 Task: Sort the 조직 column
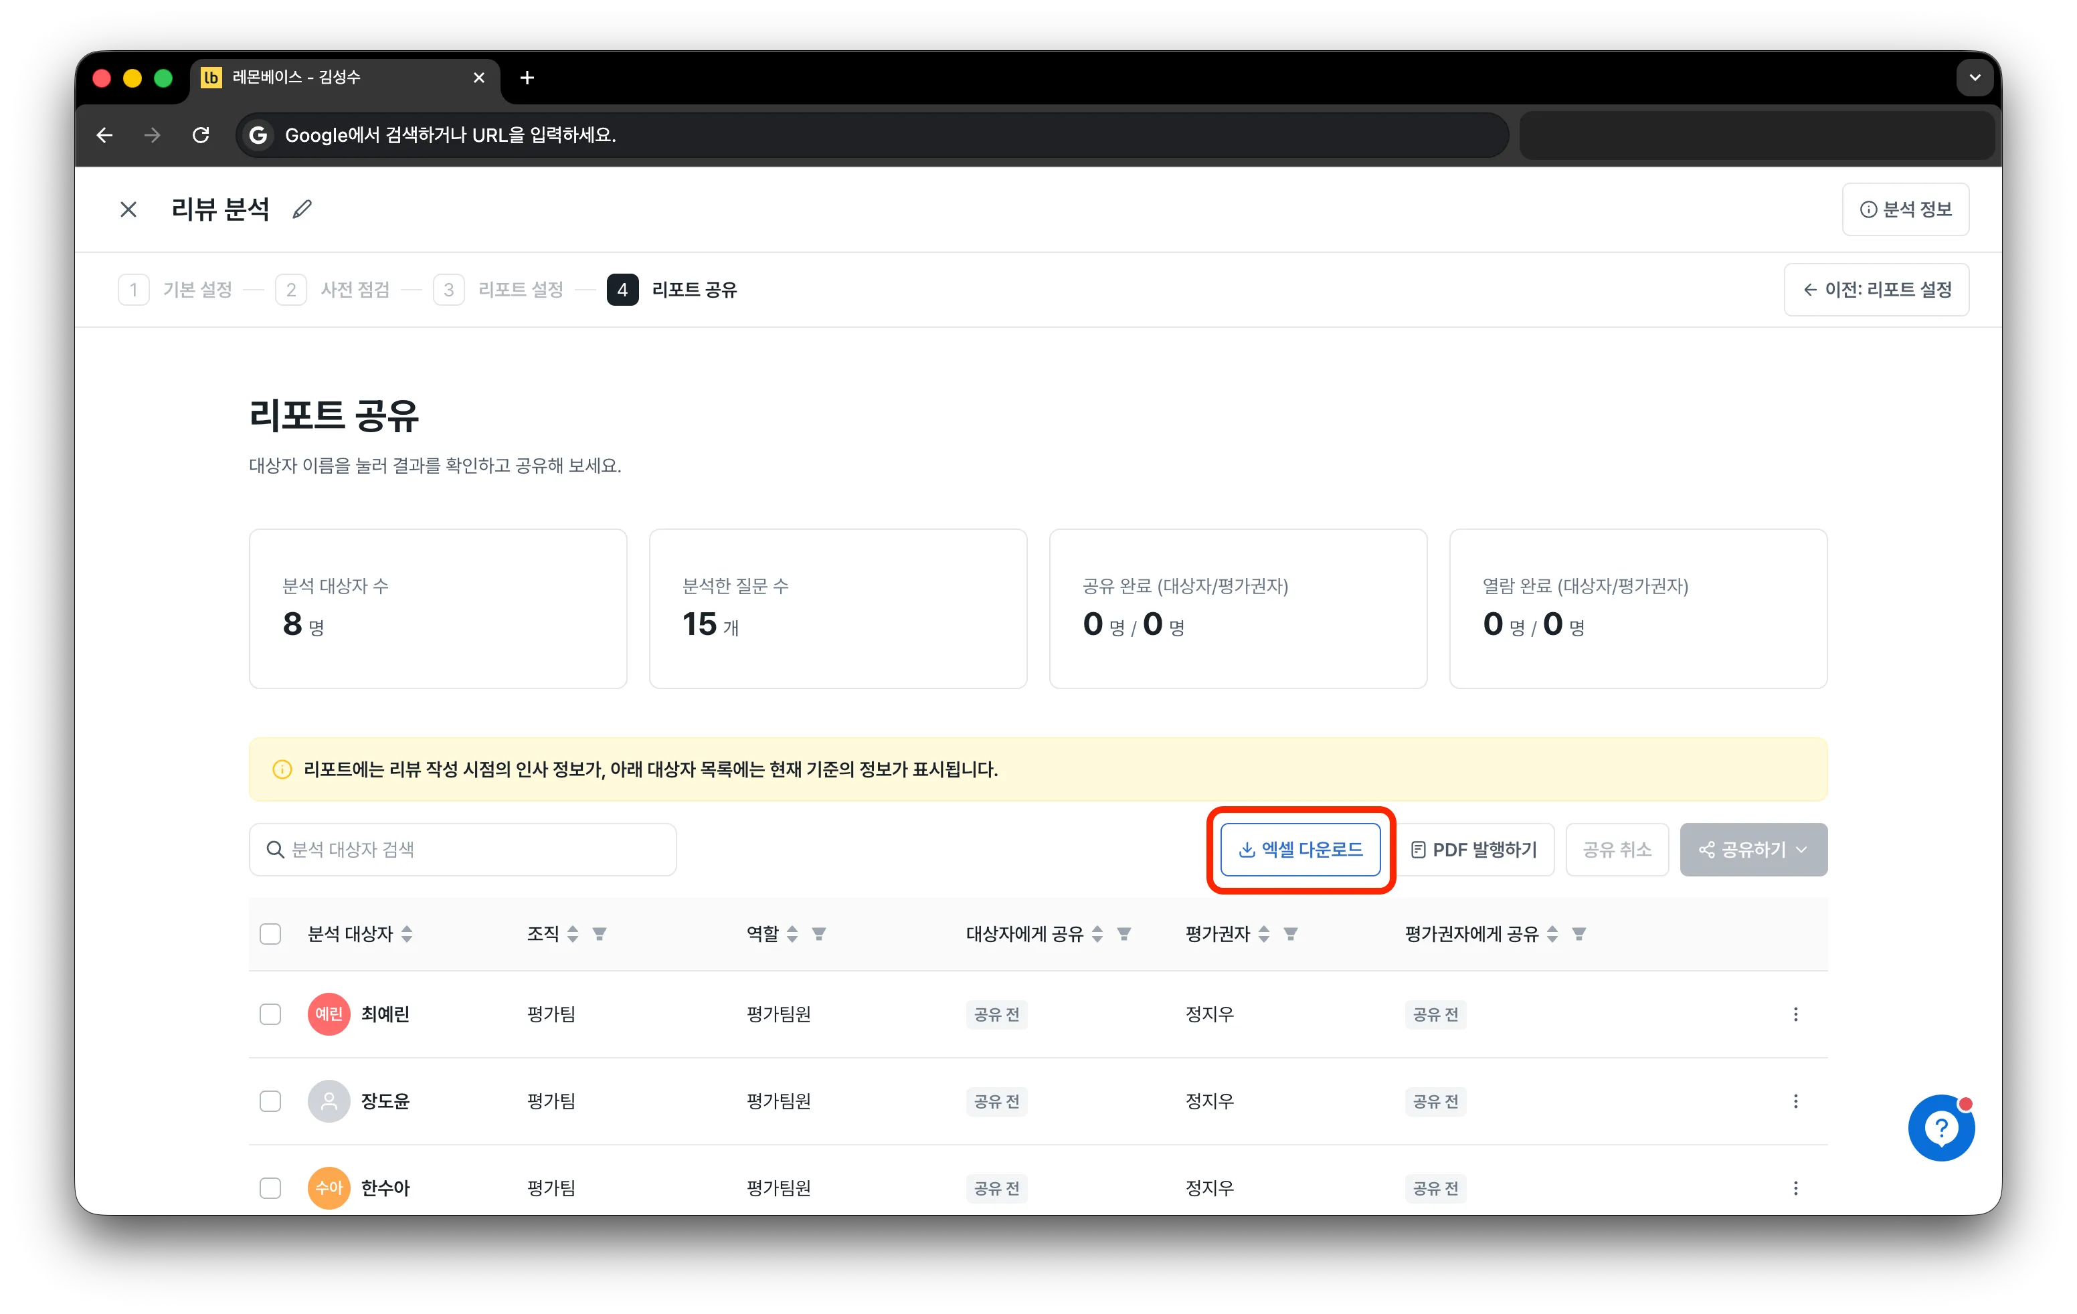(x=573, y=934)
